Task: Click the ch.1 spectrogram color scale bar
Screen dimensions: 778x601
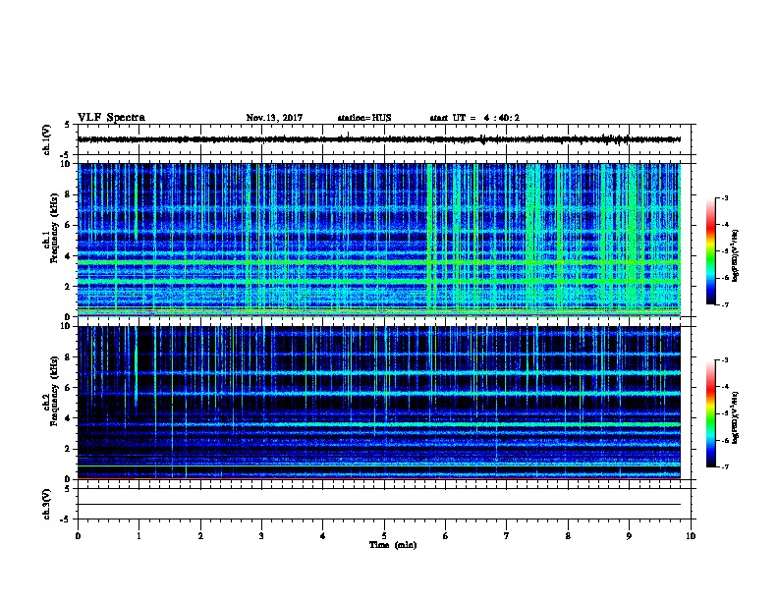Action: coord(710,251)
